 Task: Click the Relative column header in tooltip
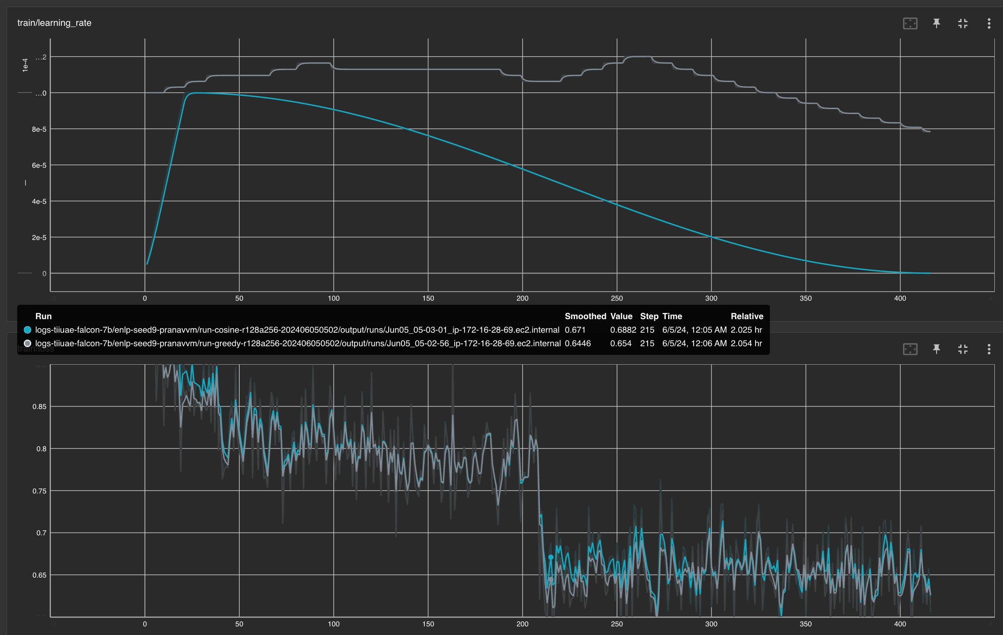[x=747, y=316]
